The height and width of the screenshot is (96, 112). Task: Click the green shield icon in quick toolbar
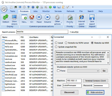coord(37,7)
